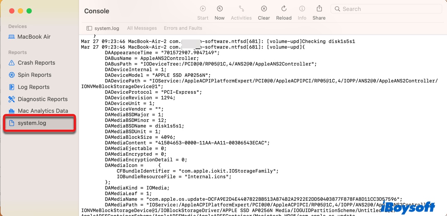Image resolution: width=447 pixels, height=216 pixels.
Task: Click the Crash Reports warning icon
Action: (x=12, y=63)
